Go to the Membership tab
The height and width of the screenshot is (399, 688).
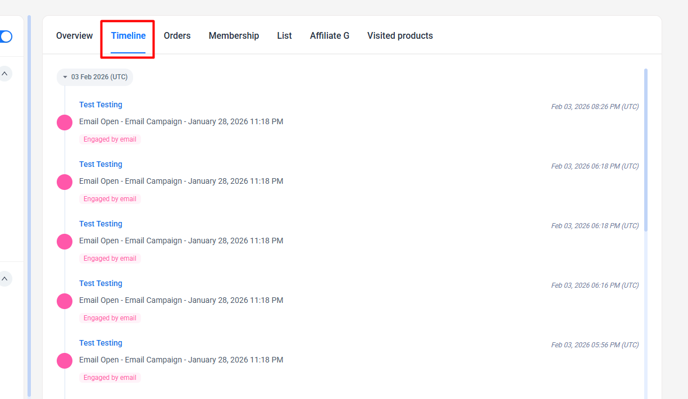[x=234, y=36]
